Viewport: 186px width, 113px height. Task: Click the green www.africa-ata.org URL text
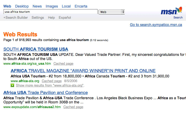click(25, 81)
